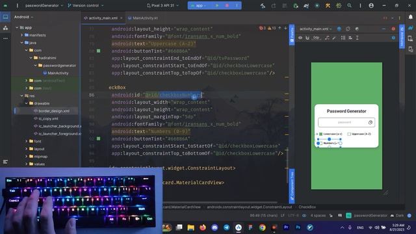Open the main hamburger menu dots

coord(18,5)
